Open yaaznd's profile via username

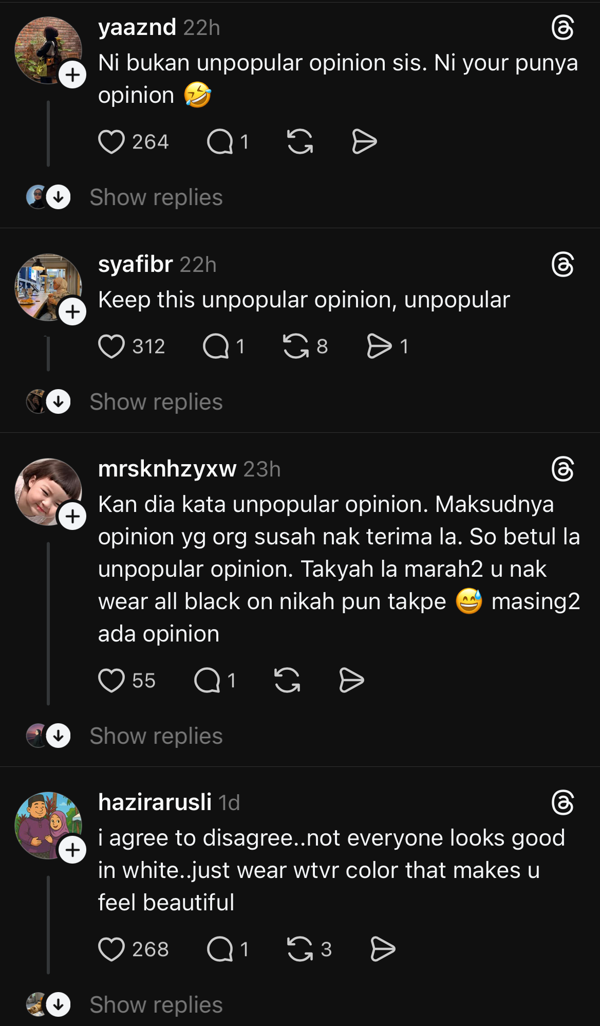coord(137,27)
